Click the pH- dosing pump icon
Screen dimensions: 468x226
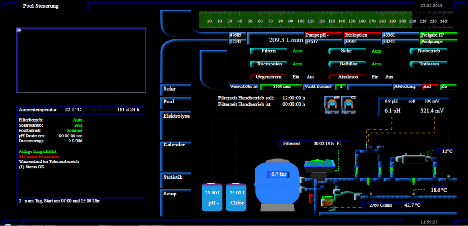click(332, 104)
